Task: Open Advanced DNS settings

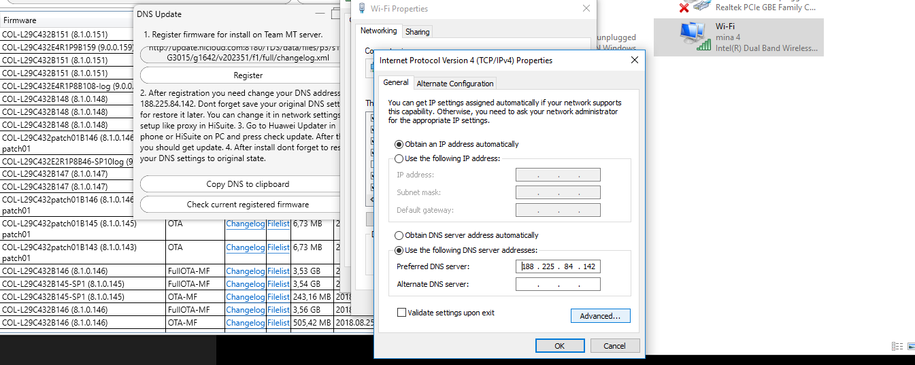Action: [600, 316]
